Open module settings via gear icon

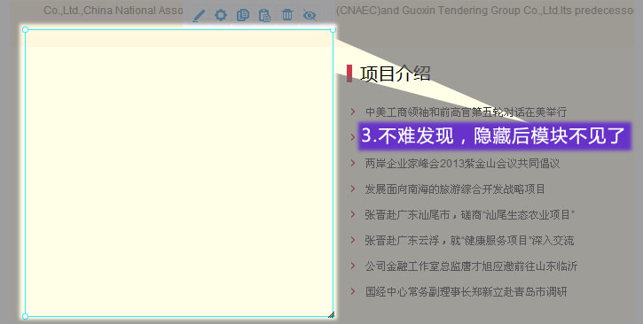[221, 15]
